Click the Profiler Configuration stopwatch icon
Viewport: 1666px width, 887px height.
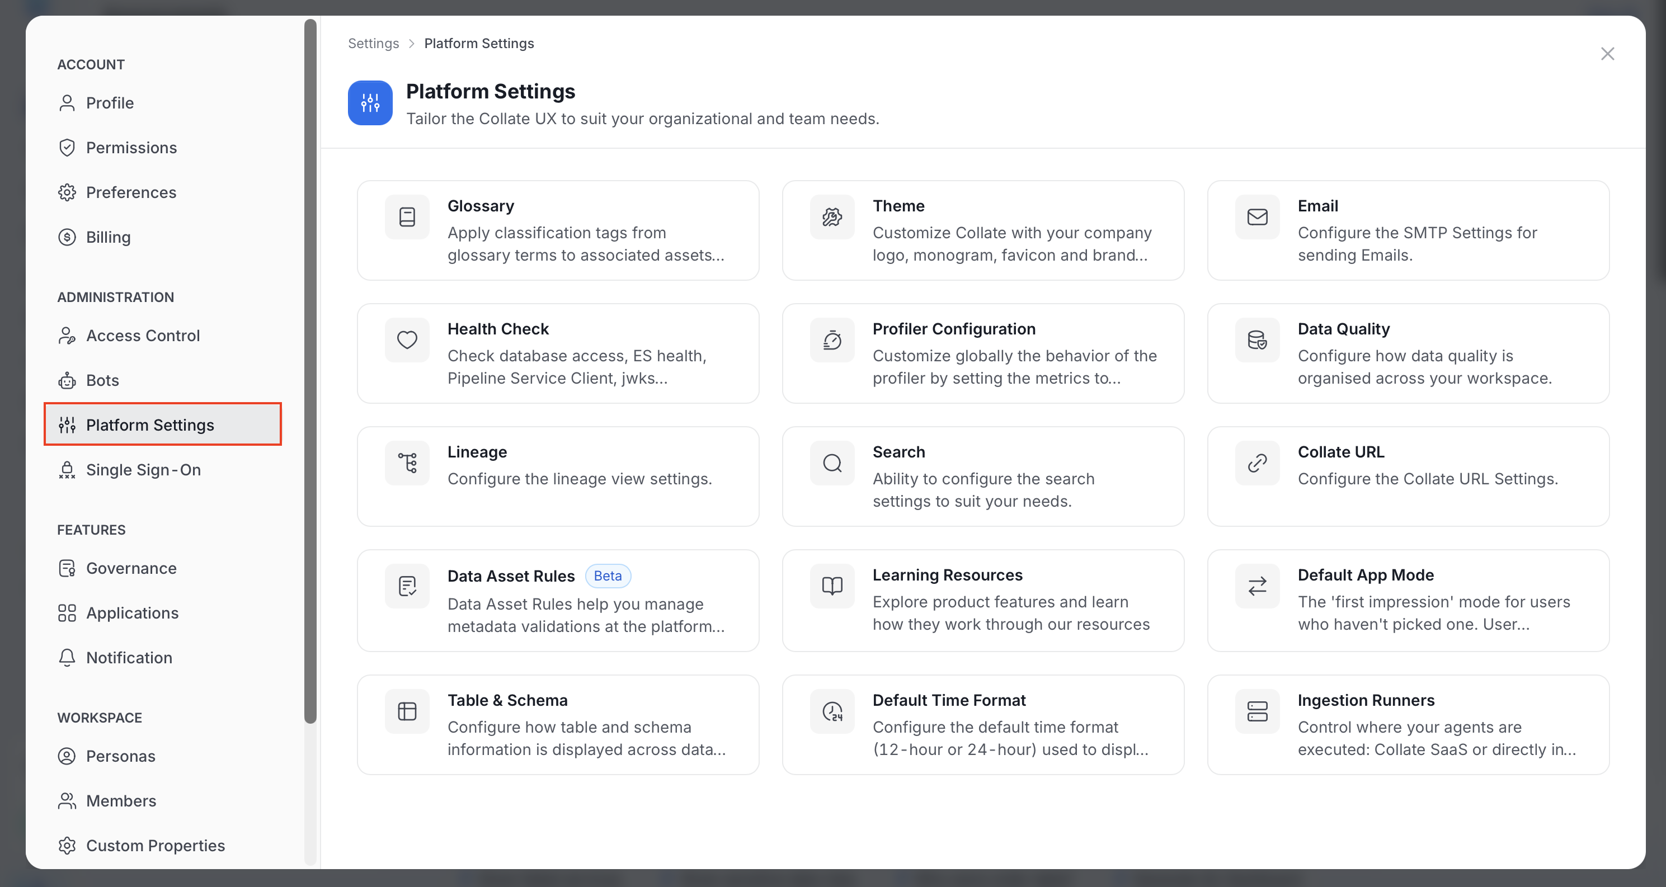832,339
